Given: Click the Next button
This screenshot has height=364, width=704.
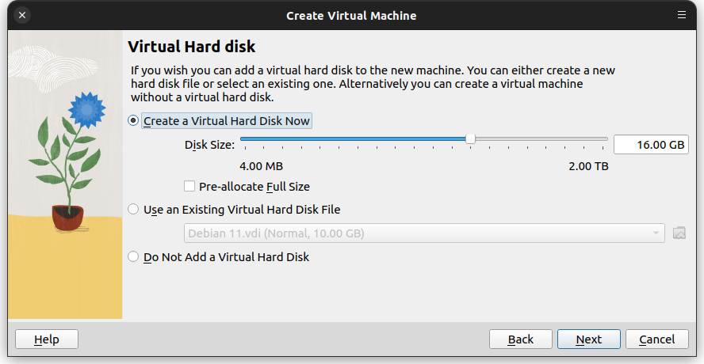Looking at the screenshot, I should [x=588, y=339].
